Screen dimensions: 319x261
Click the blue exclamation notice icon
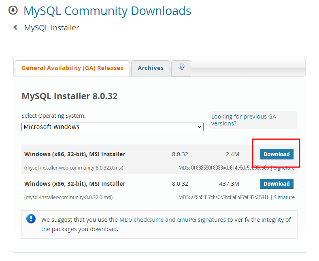point(31,219)
